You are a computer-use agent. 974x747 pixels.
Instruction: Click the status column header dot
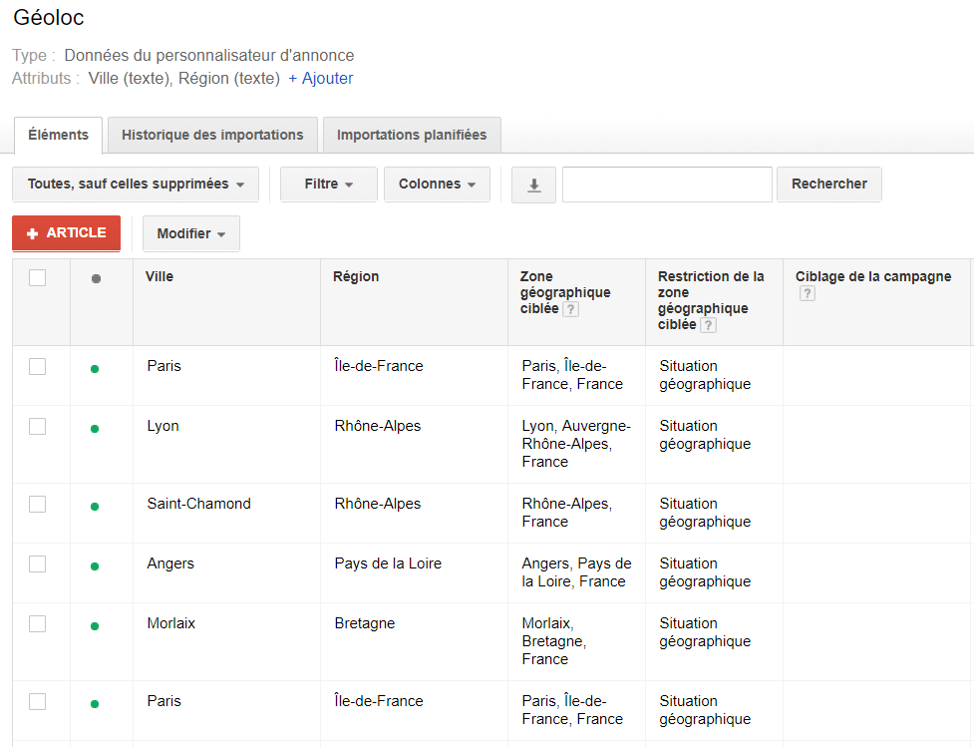point(96,279)
